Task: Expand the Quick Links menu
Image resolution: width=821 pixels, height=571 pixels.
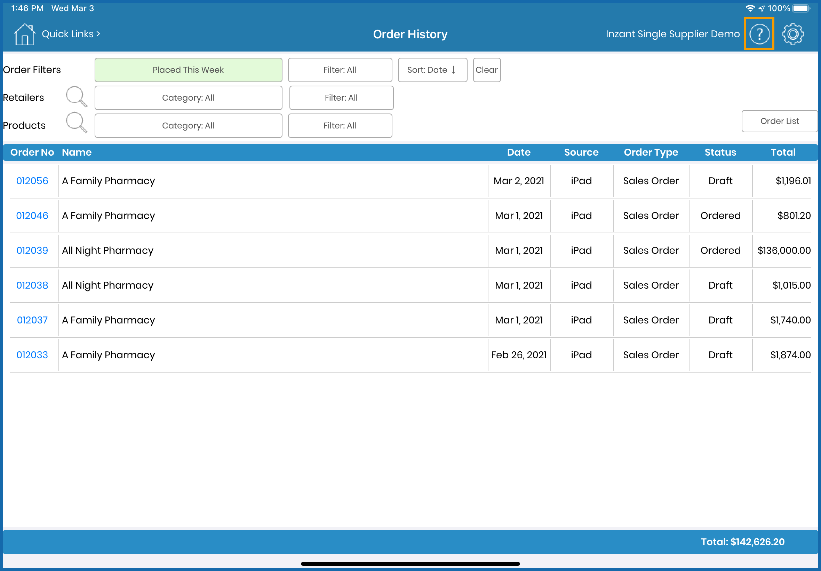Action: point(71,34)
